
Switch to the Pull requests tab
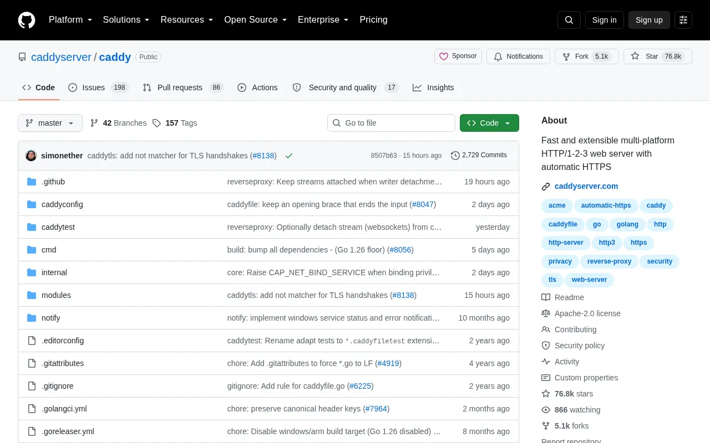click(x=182, y=87)
